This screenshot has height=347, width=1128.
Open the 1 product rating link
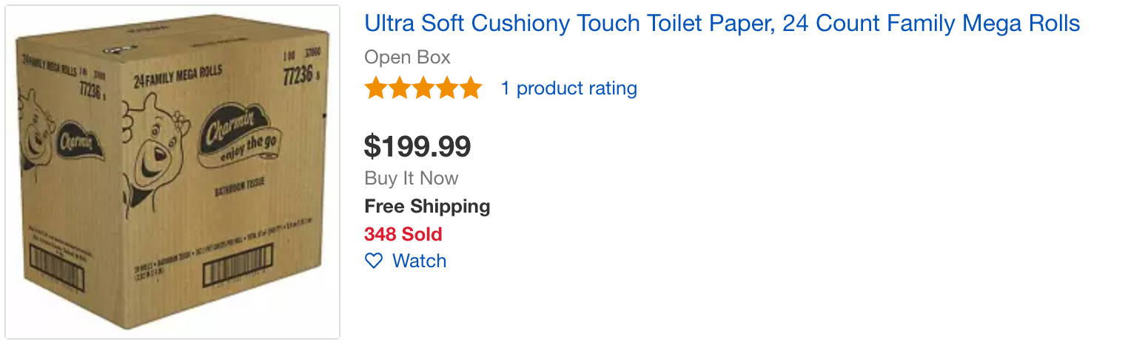click(x=568, y=89)
